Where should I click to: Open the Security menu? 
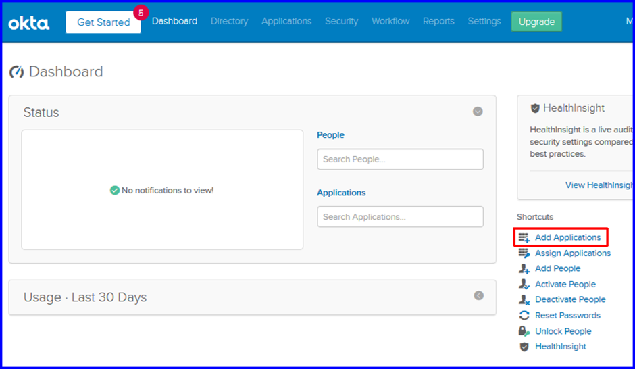341,21
